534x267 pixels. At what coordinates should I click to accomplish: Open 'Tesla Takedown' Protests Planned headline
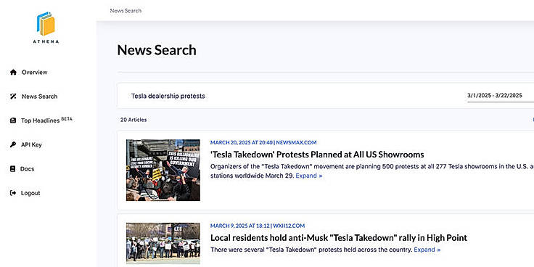[317, 155]
